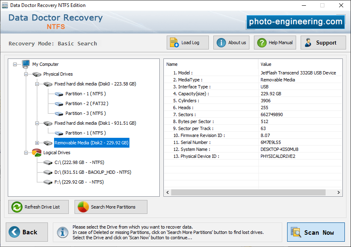Click the F:\ drive icon
351x247 pixels.
tap(48, 182)
